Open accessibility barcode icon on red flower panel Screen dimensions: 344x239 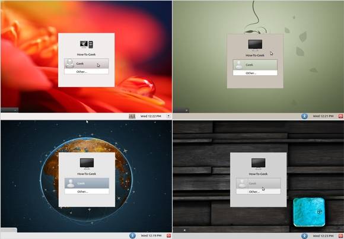(132, 116)
